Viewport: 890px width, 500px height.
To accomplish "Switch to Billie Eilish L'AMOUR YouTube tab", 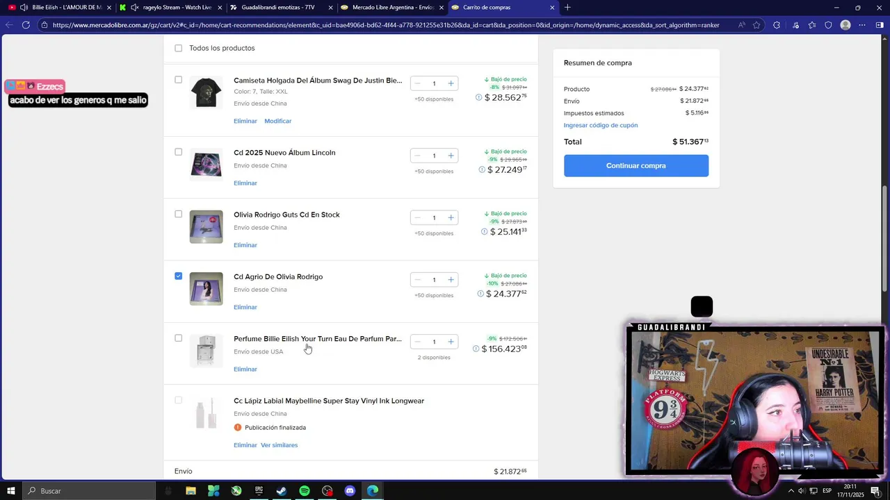I will 59,8.
